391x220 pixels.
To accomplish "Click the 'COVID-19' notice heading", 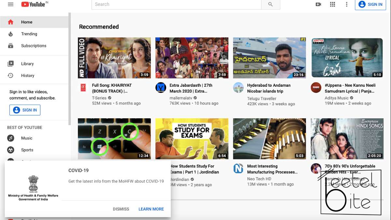I will [79, 170].
